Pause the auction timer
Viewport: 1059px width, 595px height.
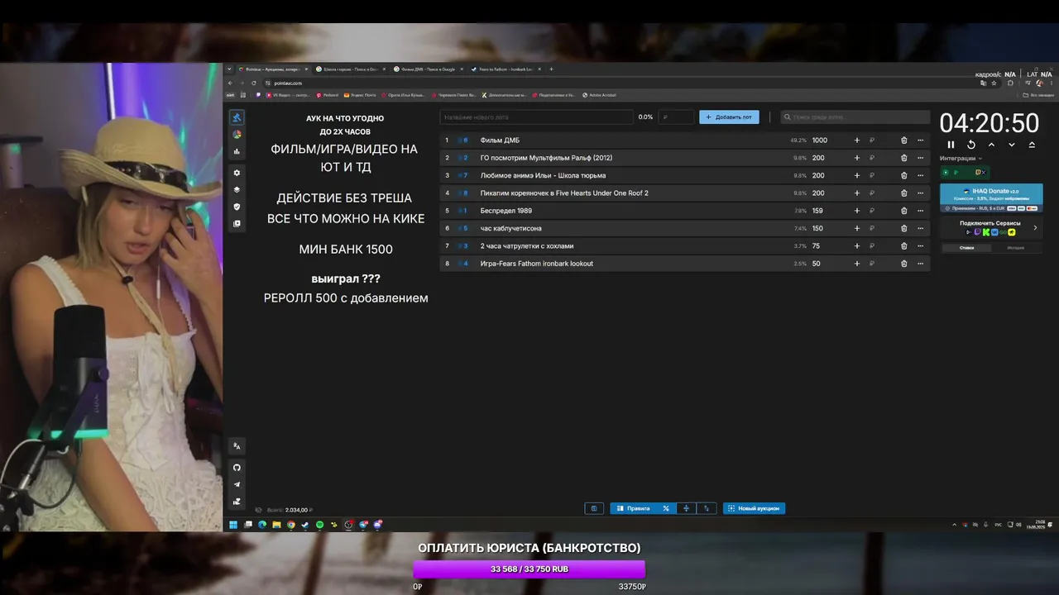[951, 145]
